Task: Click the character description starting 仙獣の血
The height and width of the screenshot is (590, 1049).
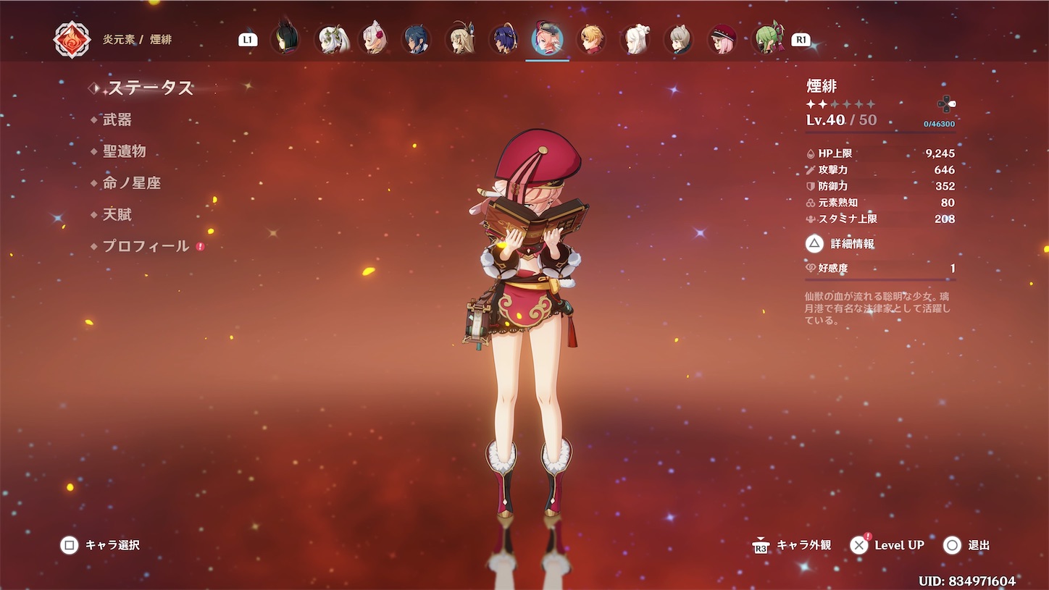Action: [x=877, y=308]
